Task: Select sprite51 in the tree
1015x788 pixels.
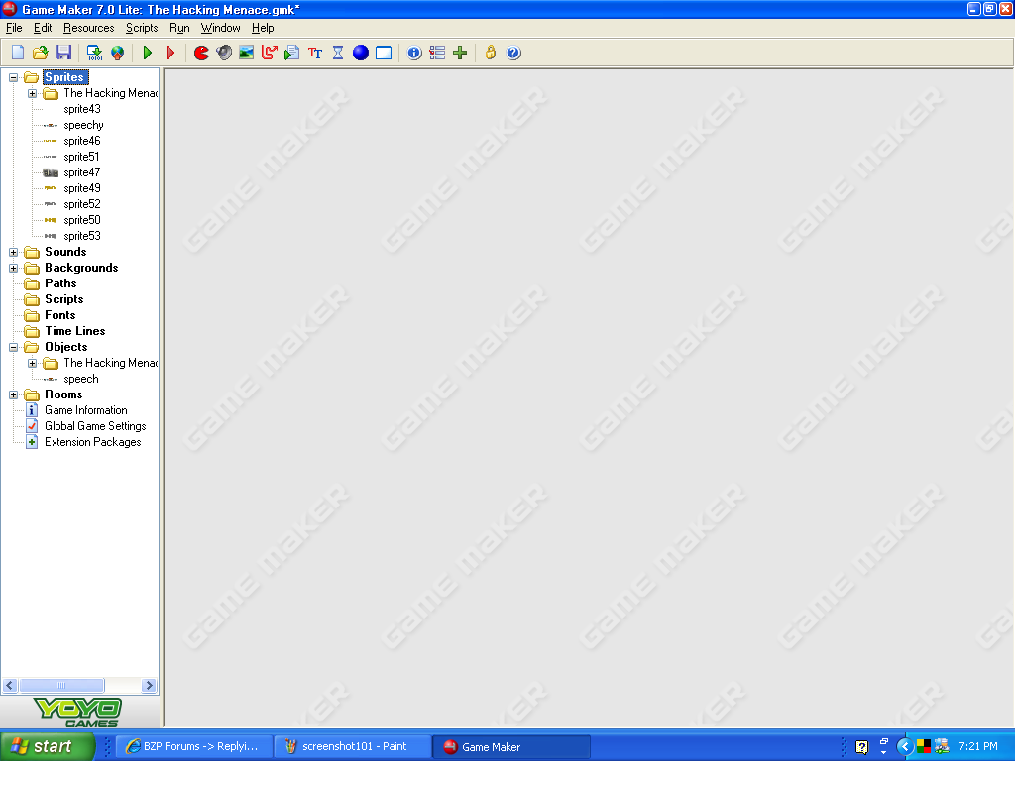Action: click(x=81, y=157)
